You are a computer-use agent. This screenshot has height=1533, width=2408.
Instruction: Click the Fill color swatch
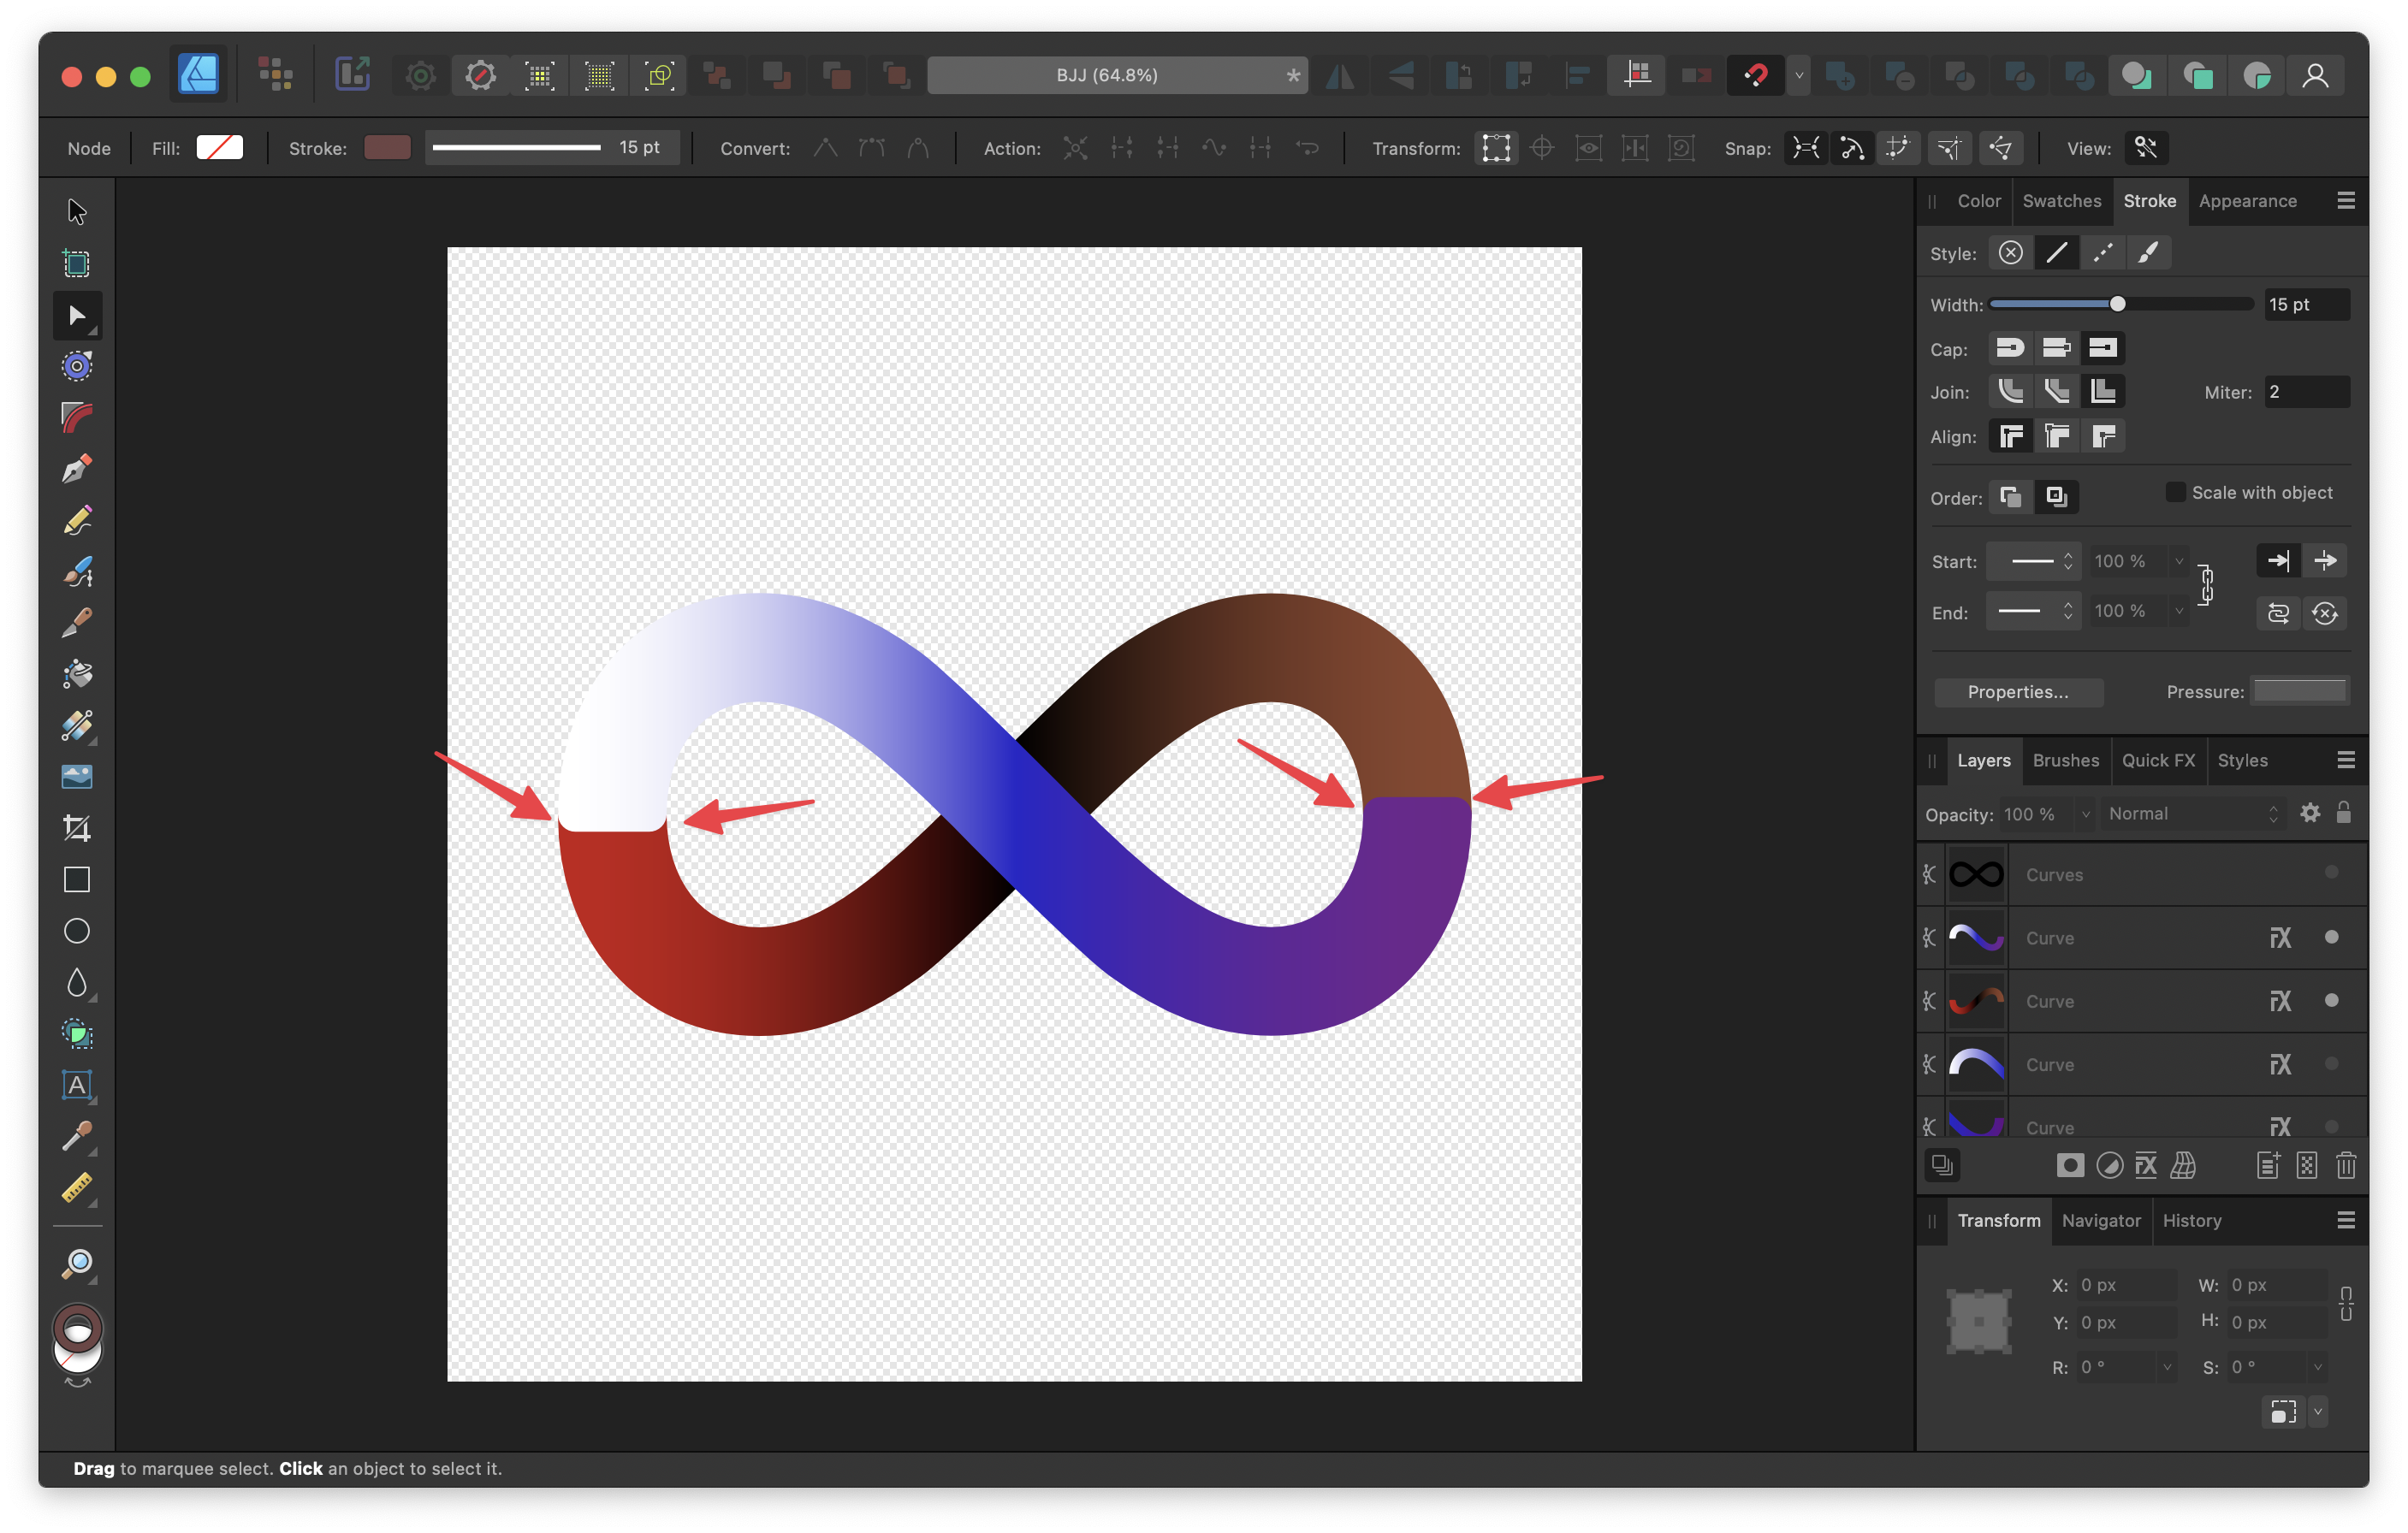[220, 147]
